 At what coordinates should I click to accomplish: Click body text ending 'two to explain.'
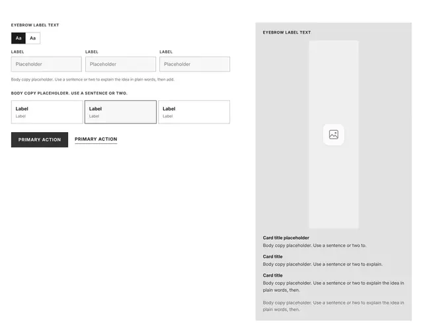click(323, 264)
